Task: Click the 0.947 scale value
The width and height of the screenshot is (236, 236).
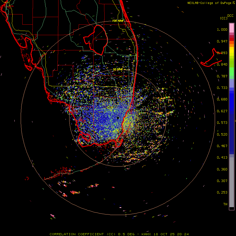Action: (222, 41)
